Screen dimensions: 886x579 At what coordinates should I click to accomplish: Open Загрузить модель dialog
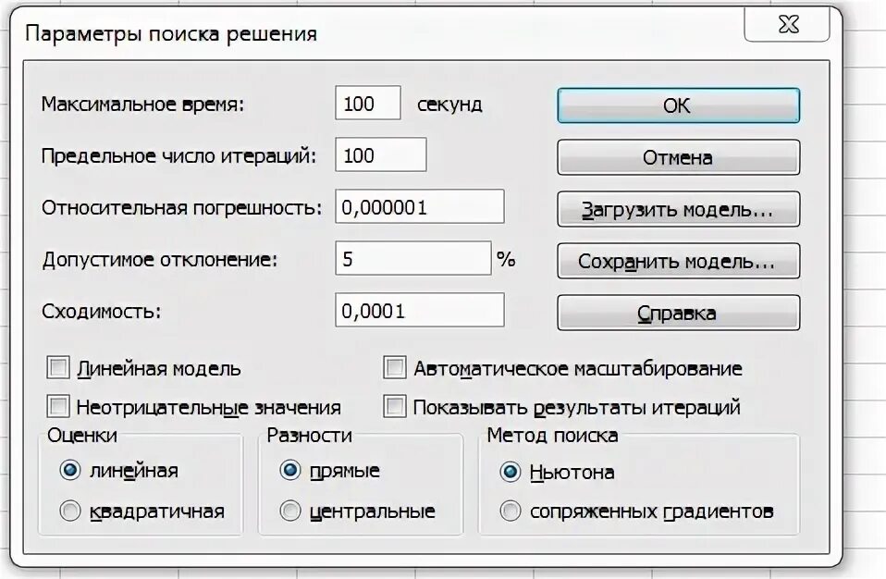pos(678,210)
